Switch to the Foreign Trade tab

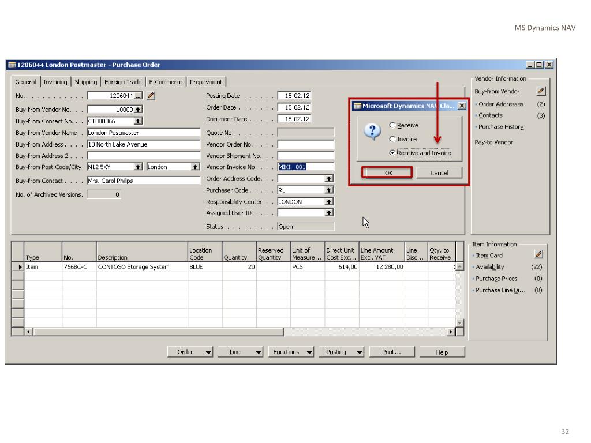[x=123, y=82]
